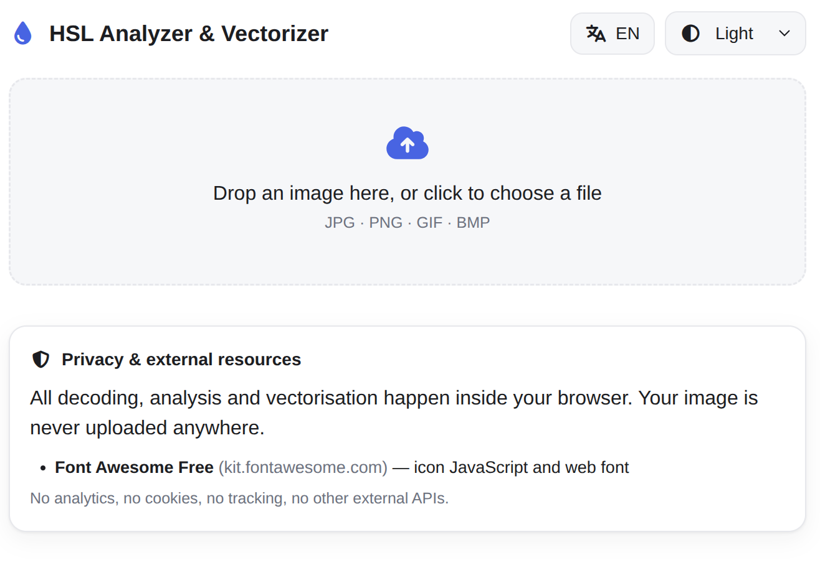Click the half-circle contrast theme icon
Image resolution: width=820 pixels, height=565 pixels.
[690, 34]
